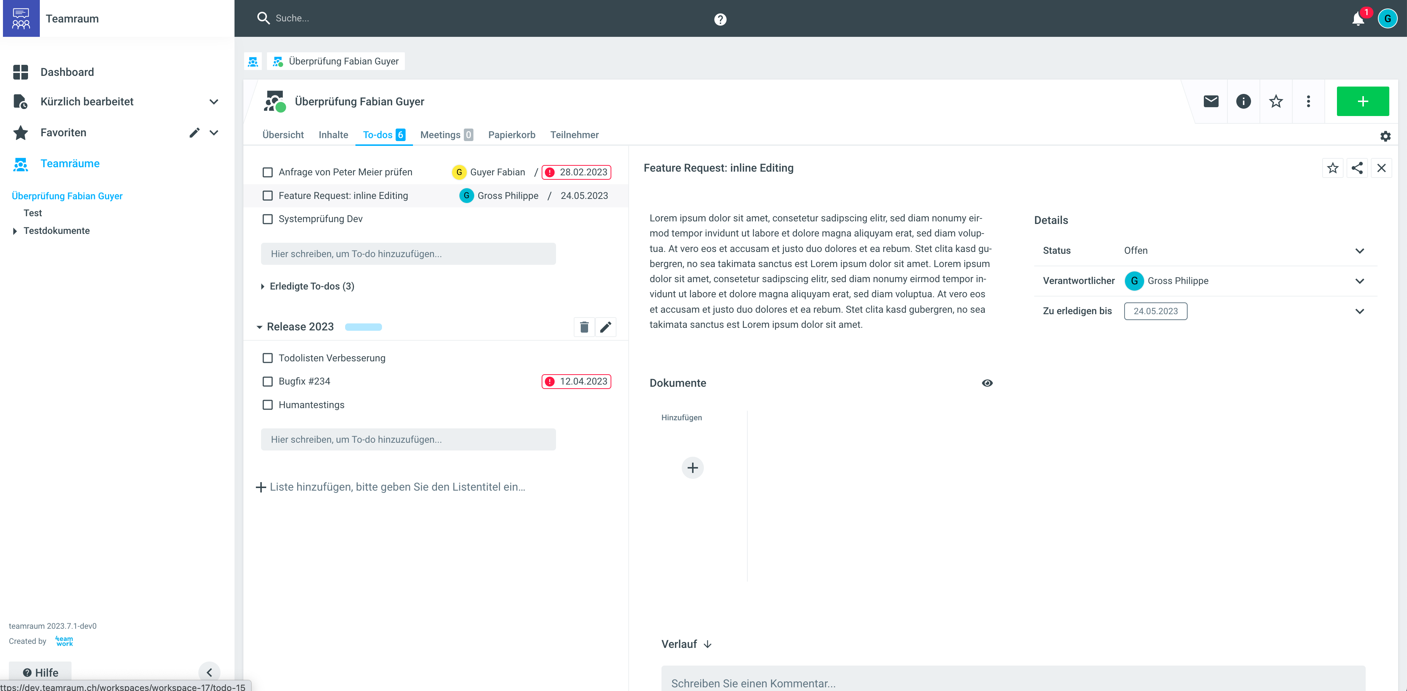Check the Systemprüfung Dev to-do
Viewport: 1407px width, 691px height.
pos(268,219)
